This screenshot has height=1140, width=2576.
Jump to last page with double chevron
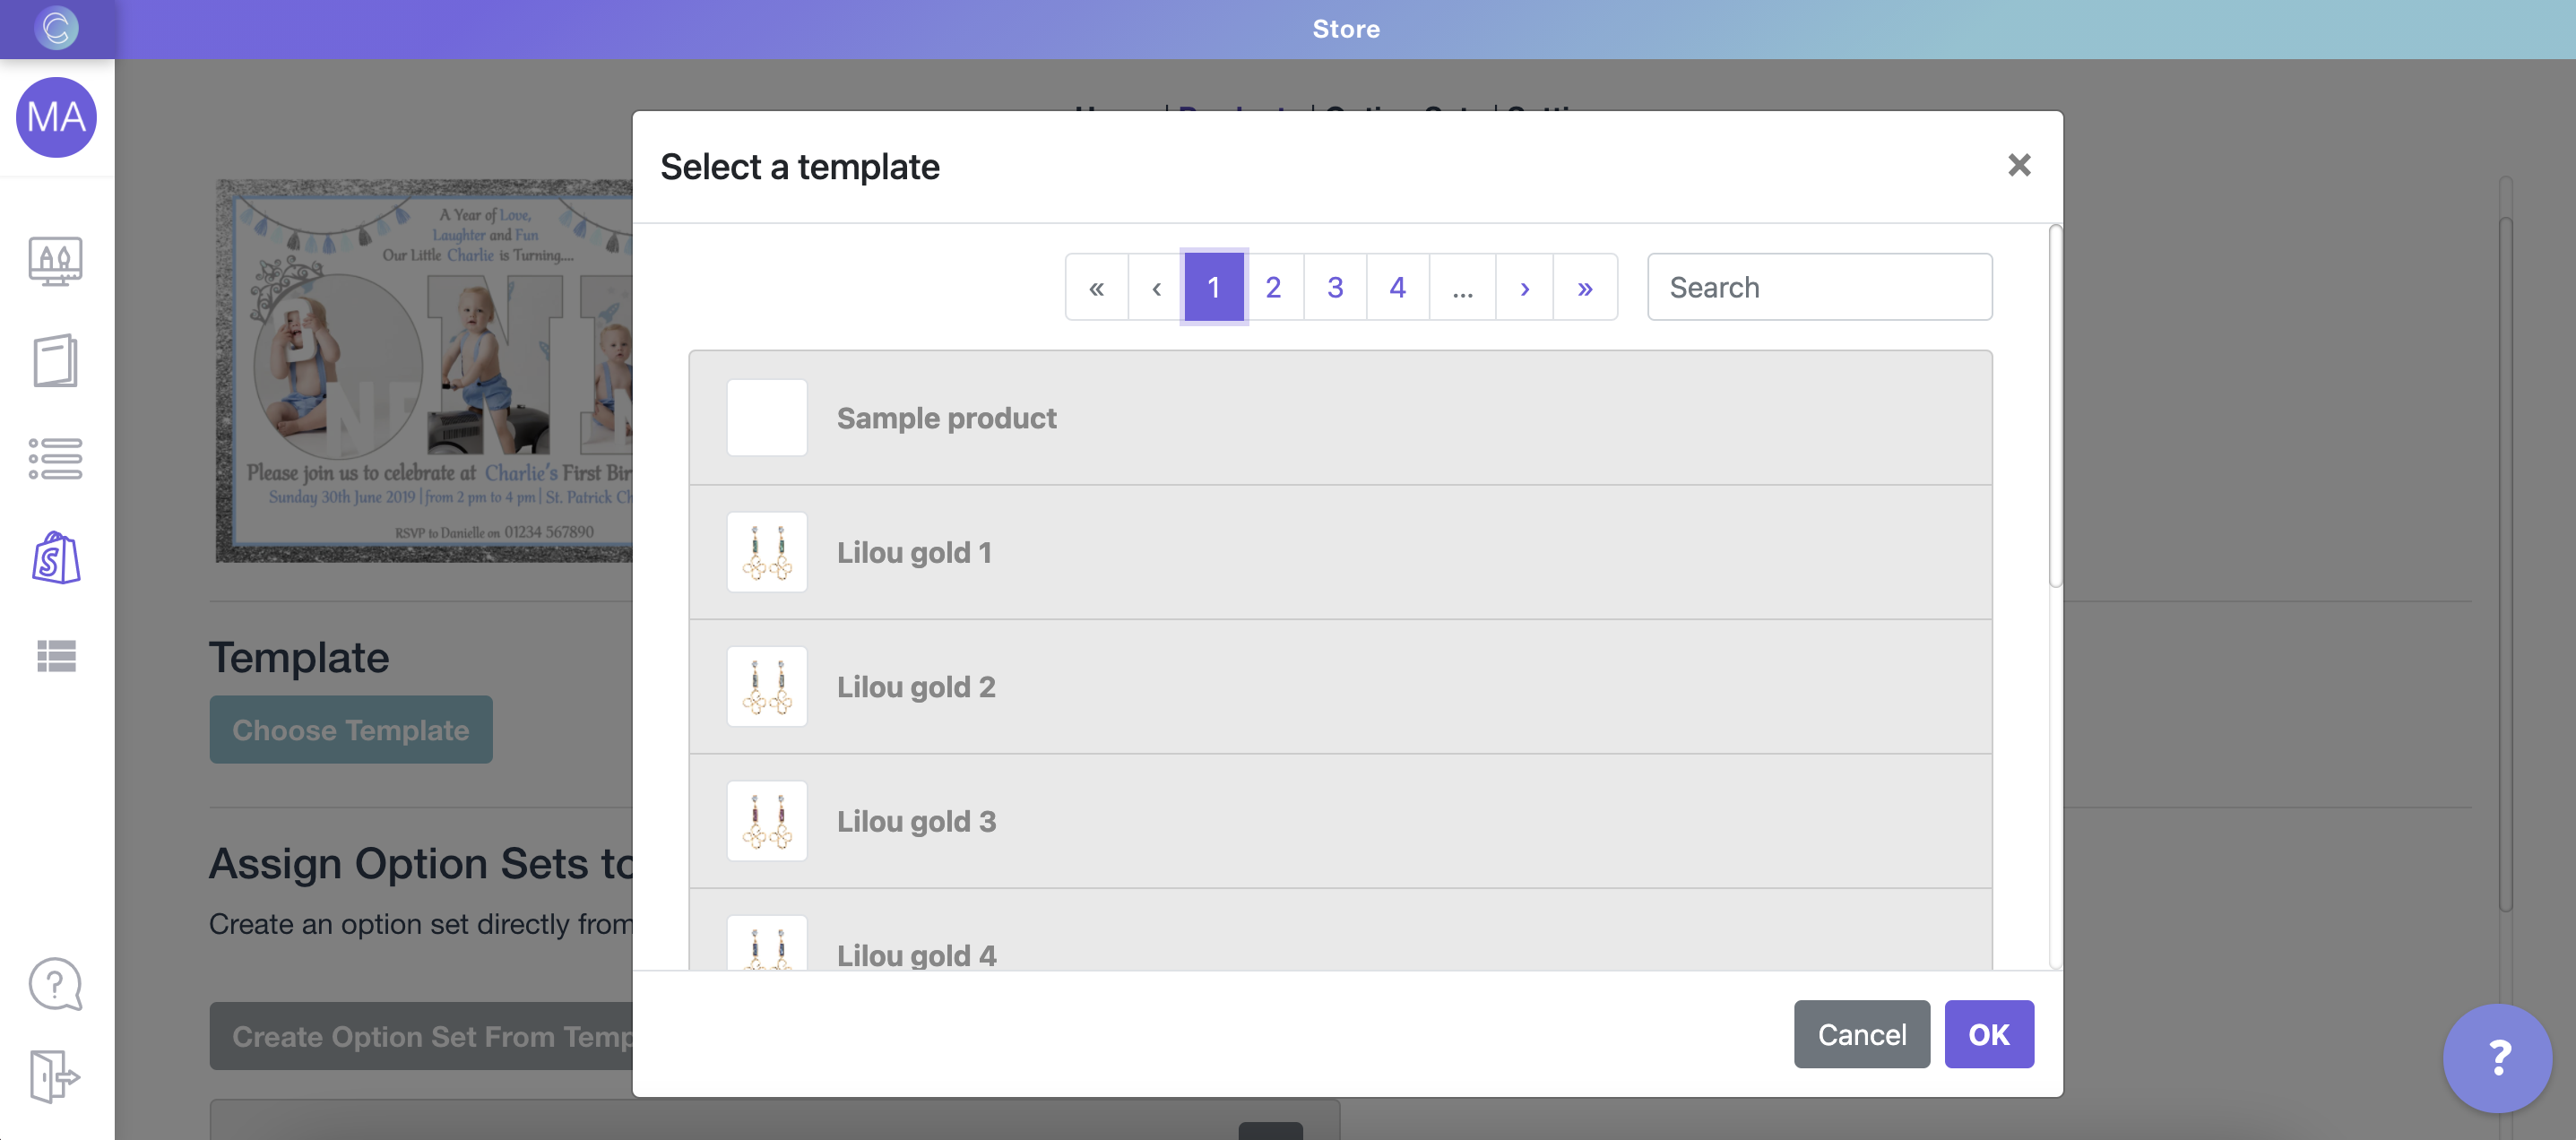point(1585,287)
